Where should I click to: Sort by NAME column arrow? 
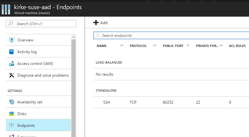point(122,46)
